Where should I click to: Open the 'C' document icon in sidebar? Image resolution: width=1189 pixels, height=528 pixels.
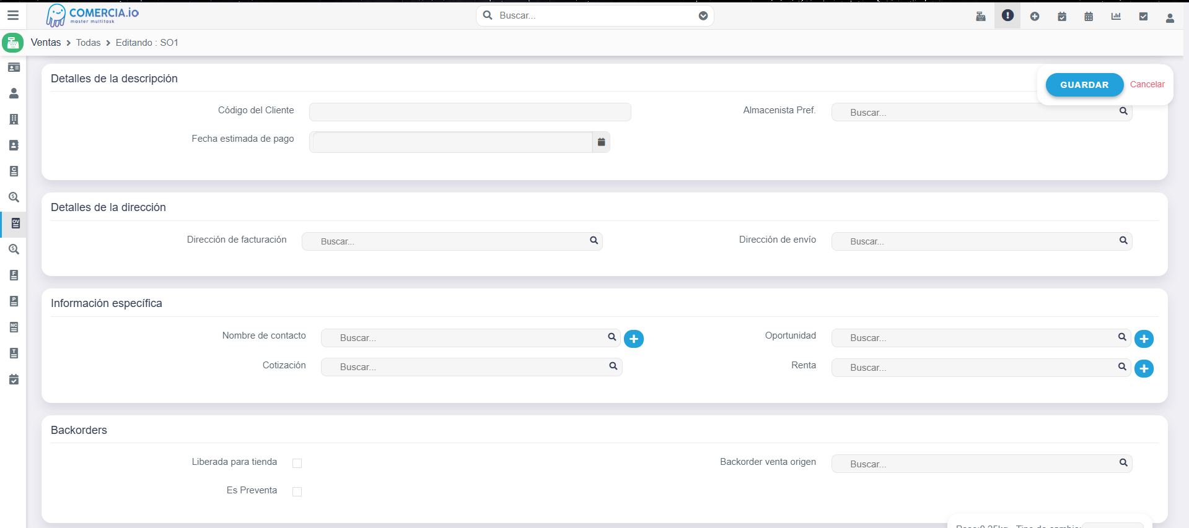coord(14,171)
